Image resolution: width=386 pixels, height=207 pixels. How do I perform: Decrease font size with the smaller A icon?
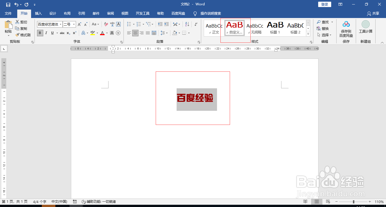point(85,24)
